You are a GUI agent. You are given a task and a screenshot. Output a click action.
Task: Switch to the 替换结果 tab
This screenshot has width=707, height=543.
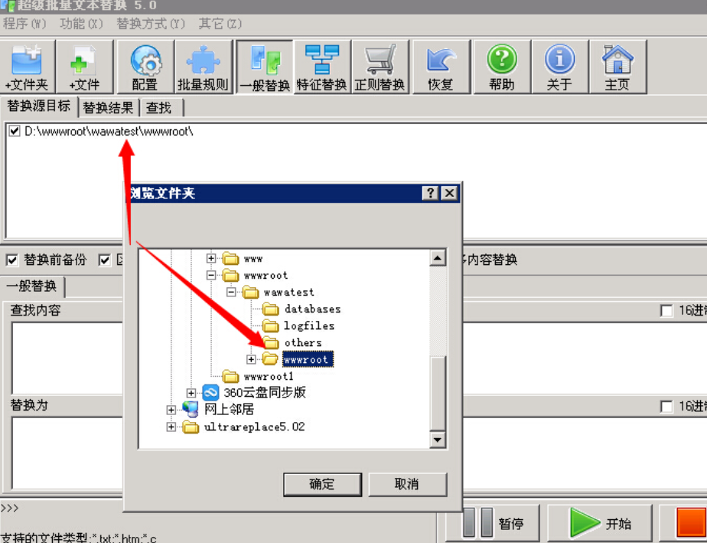[x=109, y=107]
